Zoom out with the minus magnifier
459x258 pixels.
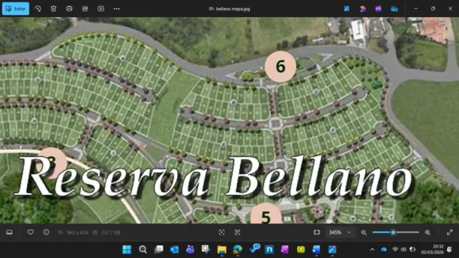pos(364,232)
